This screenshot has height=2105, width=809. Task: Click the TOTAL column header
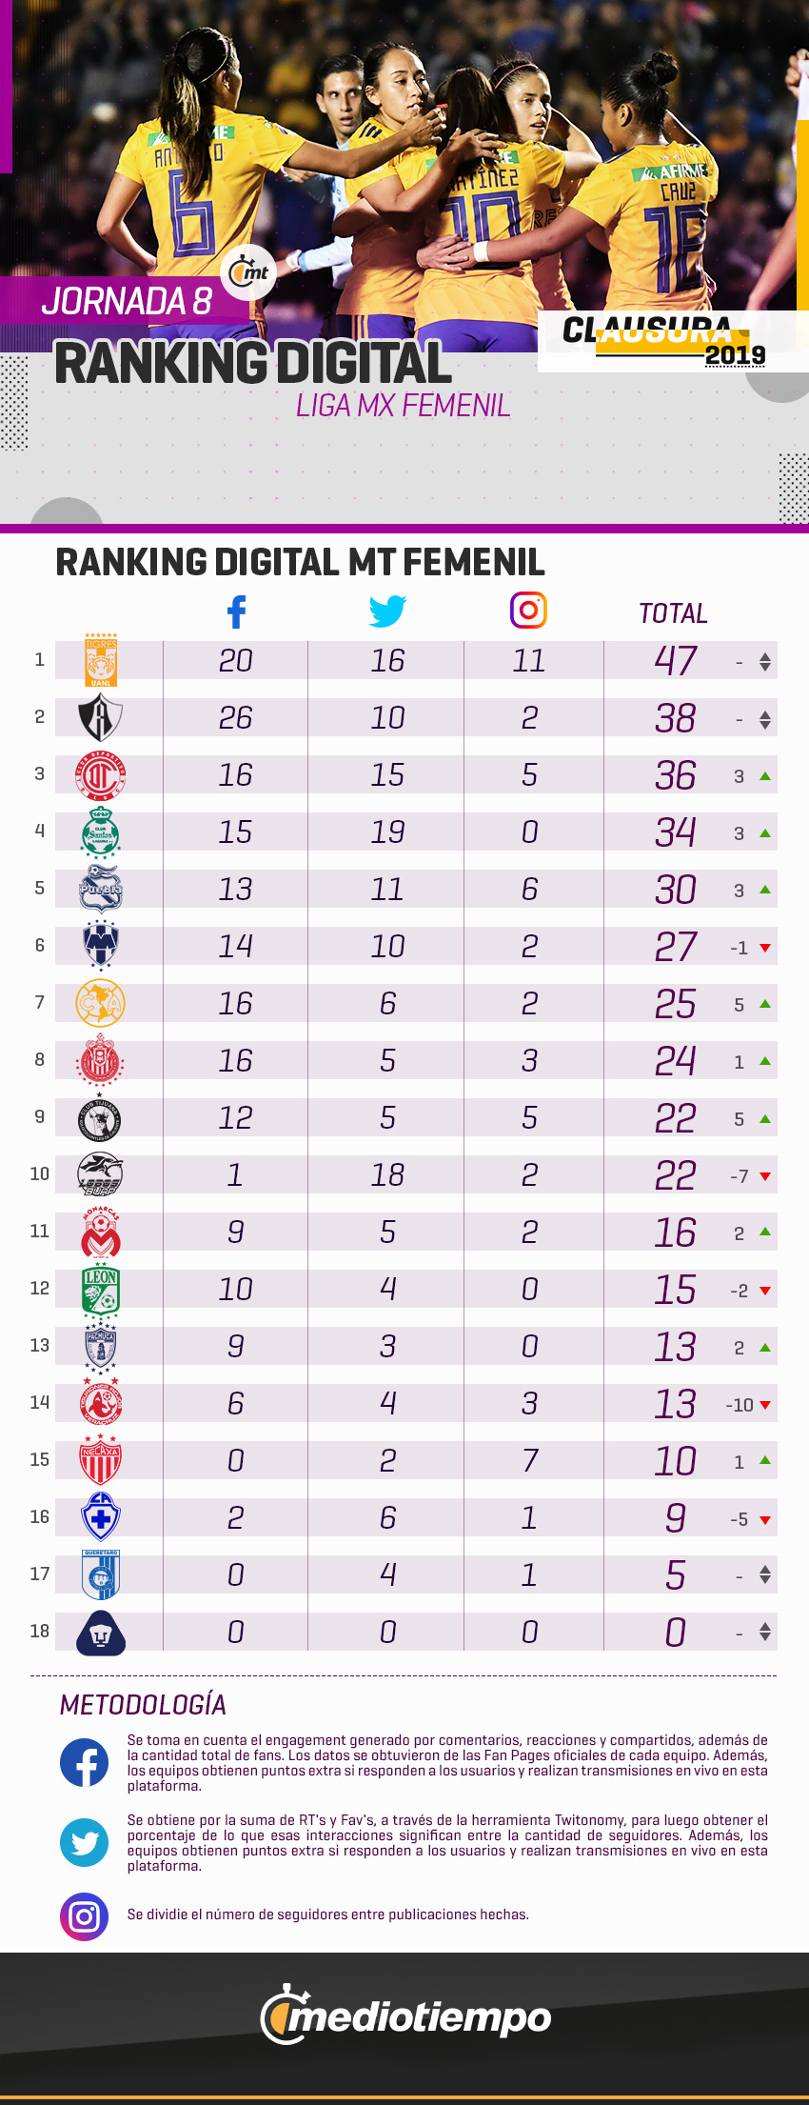673,613
